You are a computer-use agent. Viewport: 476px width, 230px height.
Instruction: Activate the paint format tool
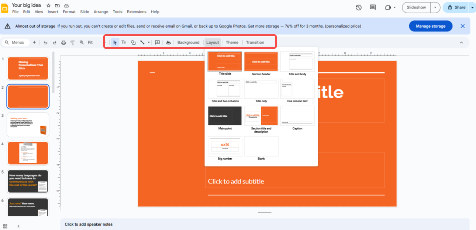coord(72,42)
